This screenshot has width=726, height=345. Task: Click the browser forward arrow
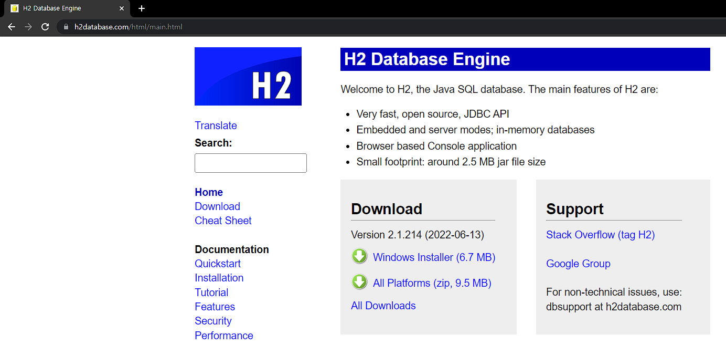point(28,27)
